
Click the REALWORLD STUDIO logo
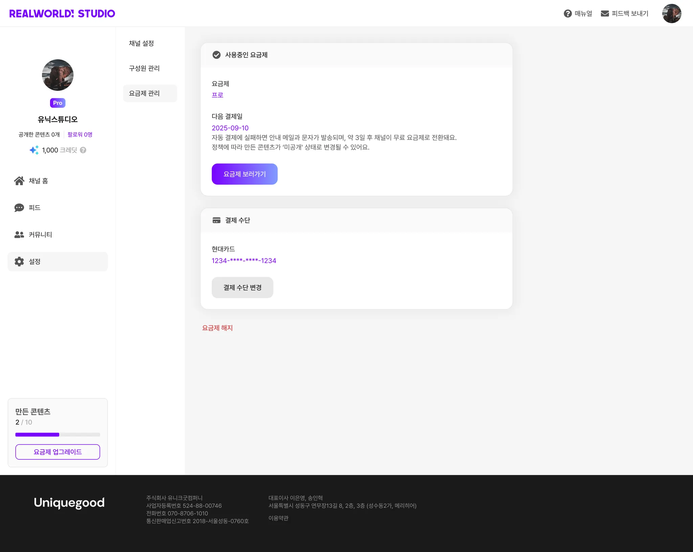62,14
